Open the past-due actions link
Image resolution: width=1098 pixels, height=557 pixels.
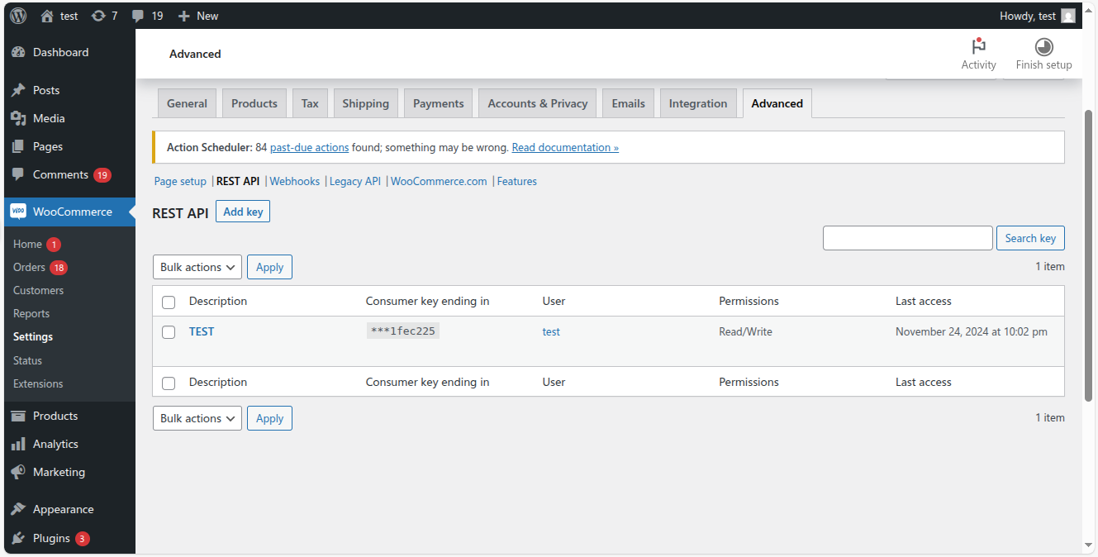pos(309,146)
